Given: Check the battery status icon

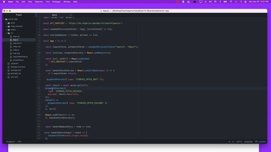Looking at the screenshot, I should click(225, 2).
